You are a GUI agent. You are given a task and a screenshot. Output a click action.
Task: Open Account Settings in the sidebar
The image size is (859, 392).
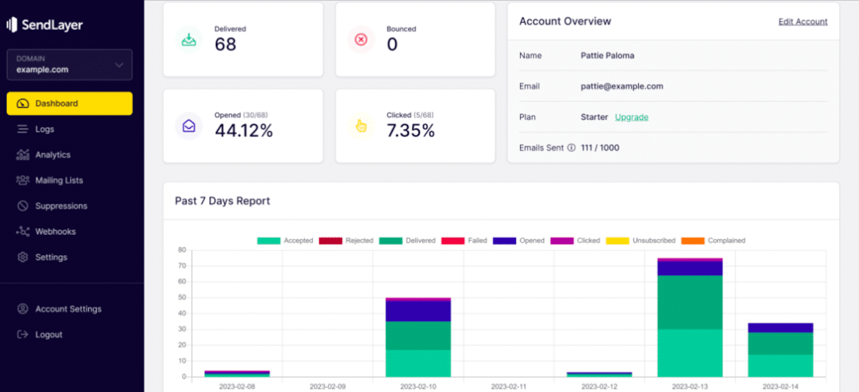point(68,309)
